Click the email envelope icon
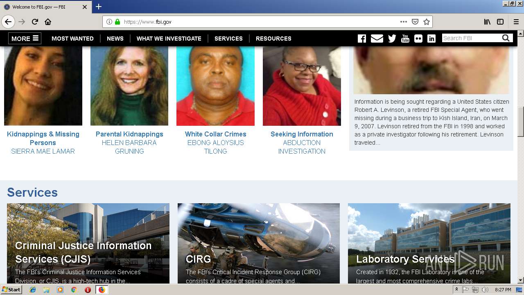The image size is (524, 295). point(377,39)
